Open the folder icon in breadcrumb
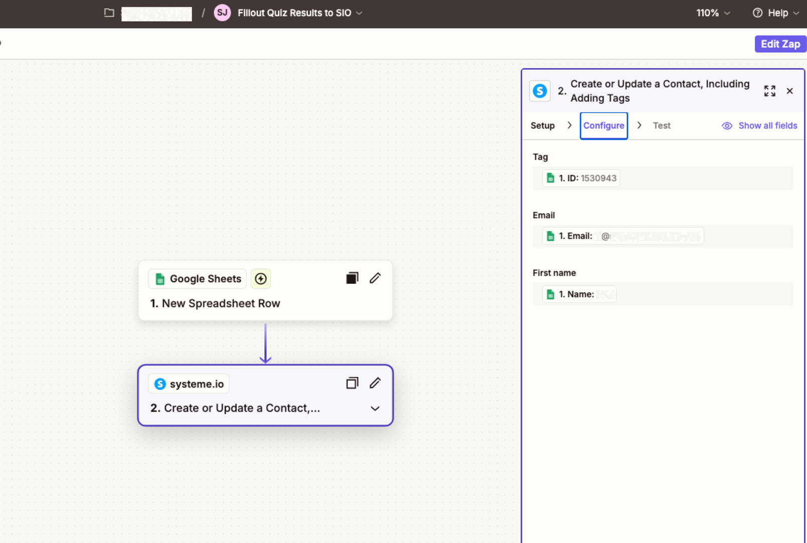 click(x=109, y=13)
